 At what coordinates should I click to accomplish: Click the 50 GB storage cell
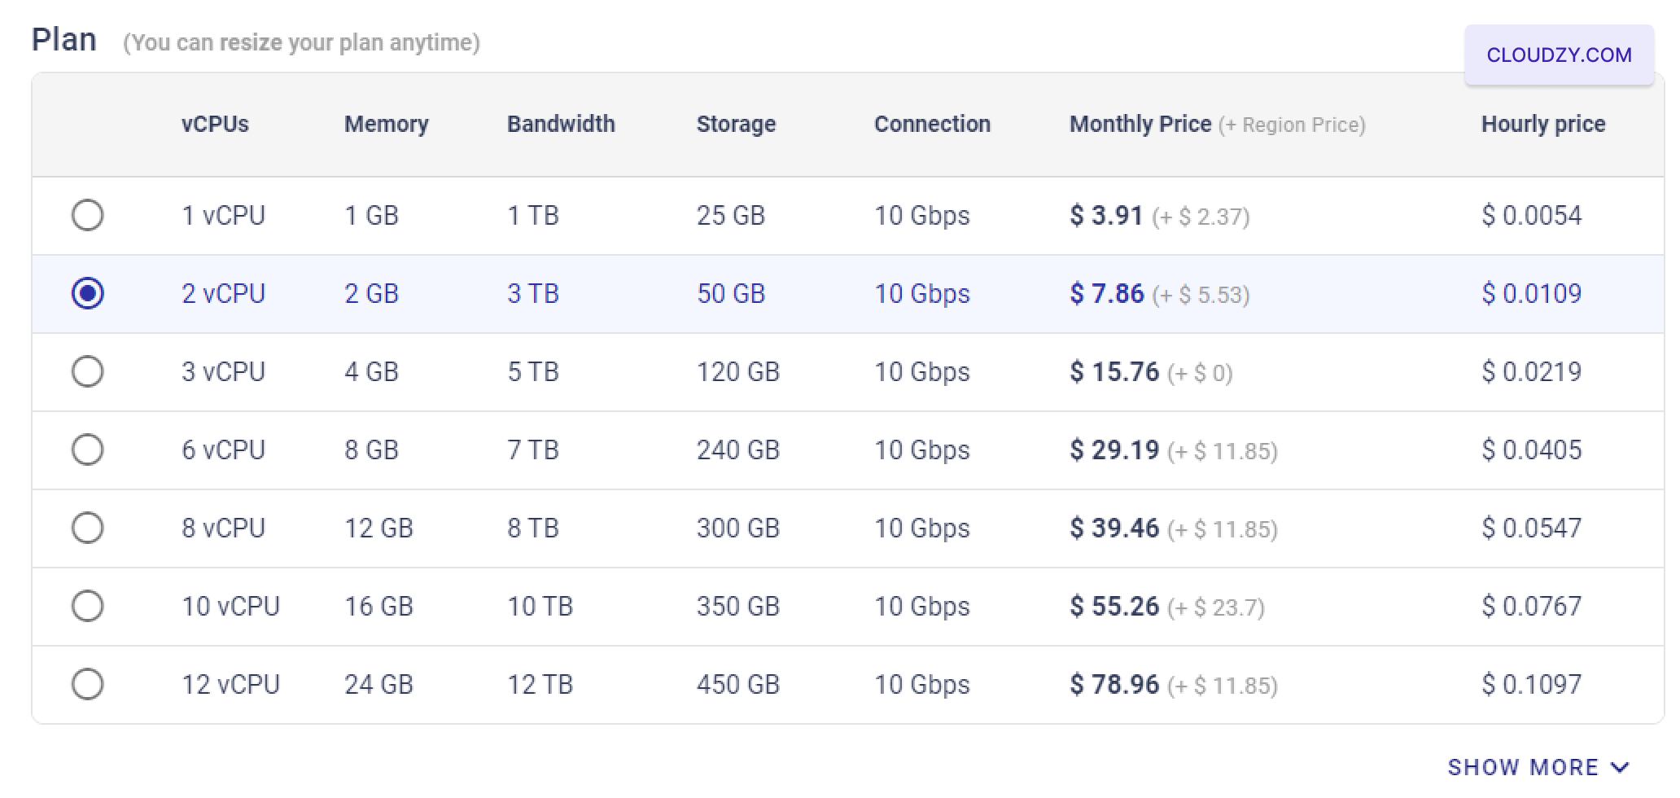click(x=731, y=294)
